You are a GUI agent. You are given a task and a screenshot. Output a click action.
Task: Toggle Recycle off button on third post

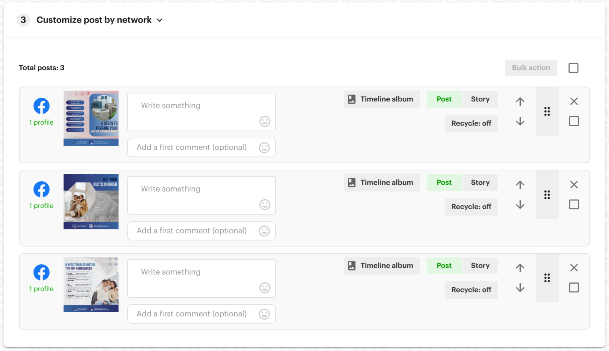pos(471,289)
